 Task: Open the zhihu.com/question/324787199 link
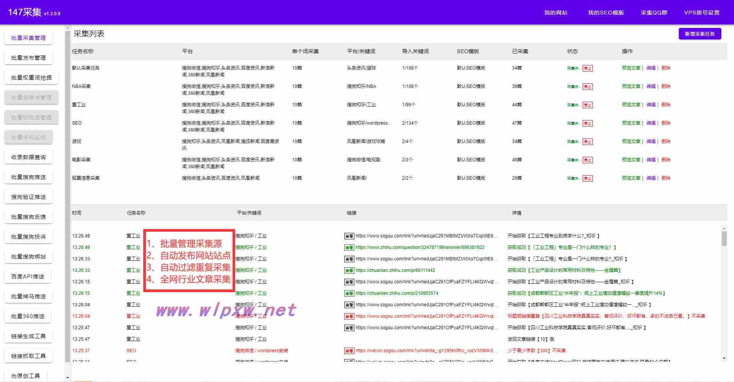(420, 247)
